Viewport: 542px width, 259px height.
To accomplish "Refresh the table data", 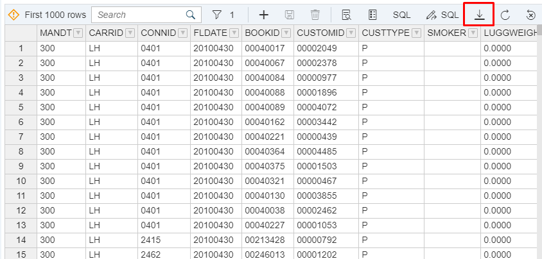I will [505, 15].
